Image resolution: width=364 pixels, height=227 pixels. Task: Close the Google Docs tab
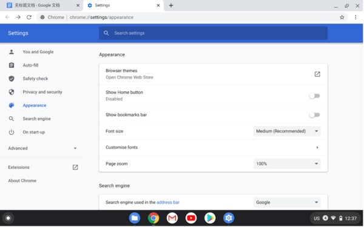(x=78, y=5)
